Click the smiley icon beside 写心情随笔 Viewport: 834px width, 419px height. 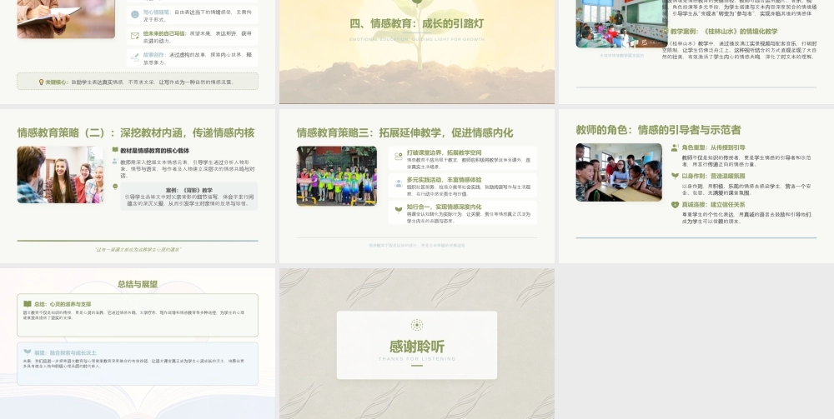134,15
